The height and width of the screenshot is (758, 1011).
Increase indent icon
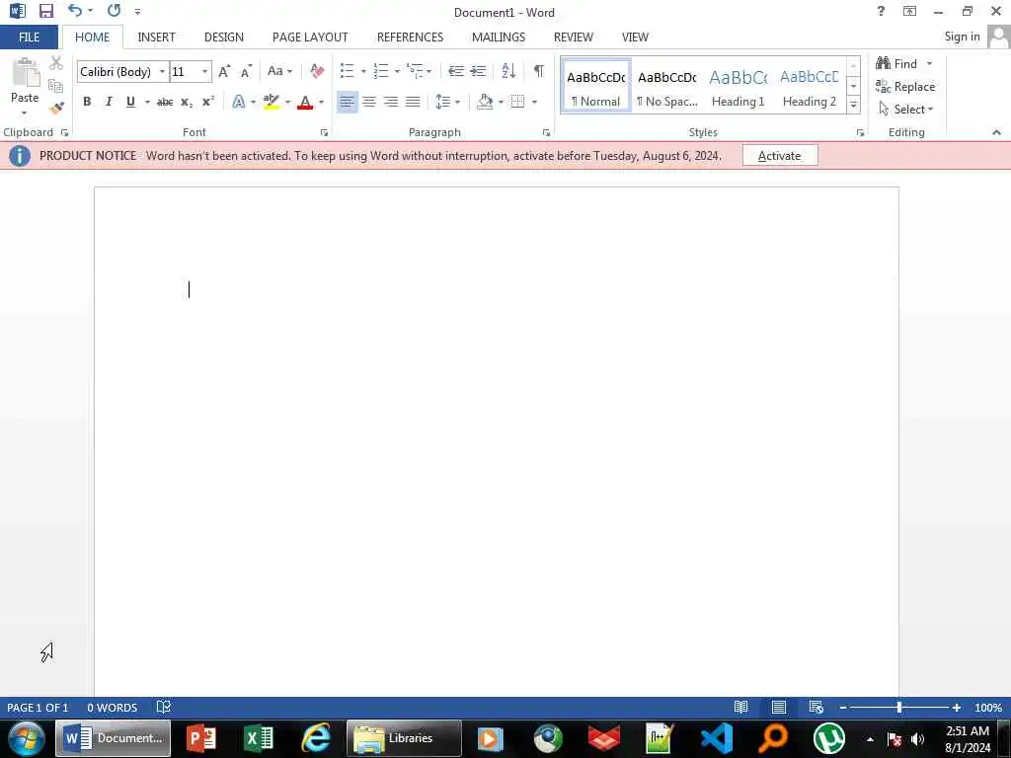click(478, 71)
